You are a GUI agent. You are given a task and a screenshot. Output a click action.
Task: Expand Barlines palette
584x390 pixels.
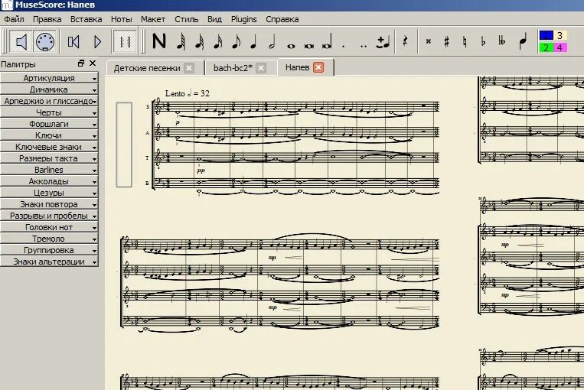click(49, 170)
